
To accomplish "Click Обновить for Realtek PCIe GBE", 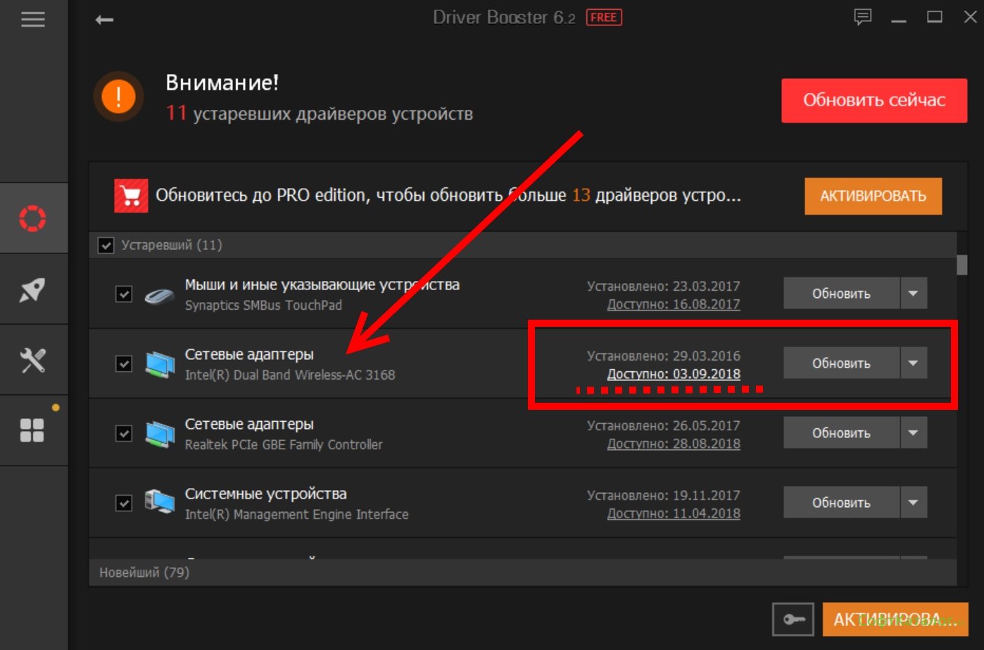I will click(842, 433).
